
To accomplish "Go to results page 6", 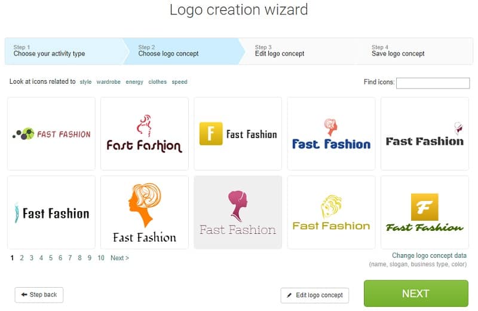I will pyautogui.click(x=60, y=258).
